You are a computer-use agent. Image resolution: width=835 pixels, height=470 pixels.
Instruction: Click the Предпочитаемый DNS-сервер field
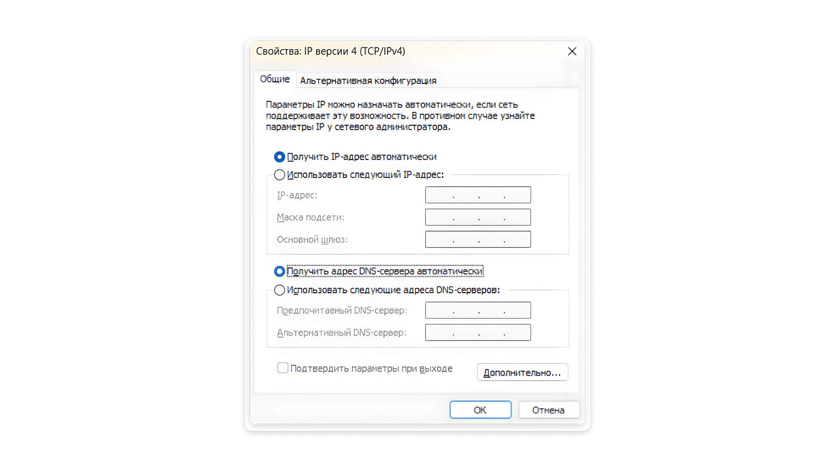[x=478, y=310]
